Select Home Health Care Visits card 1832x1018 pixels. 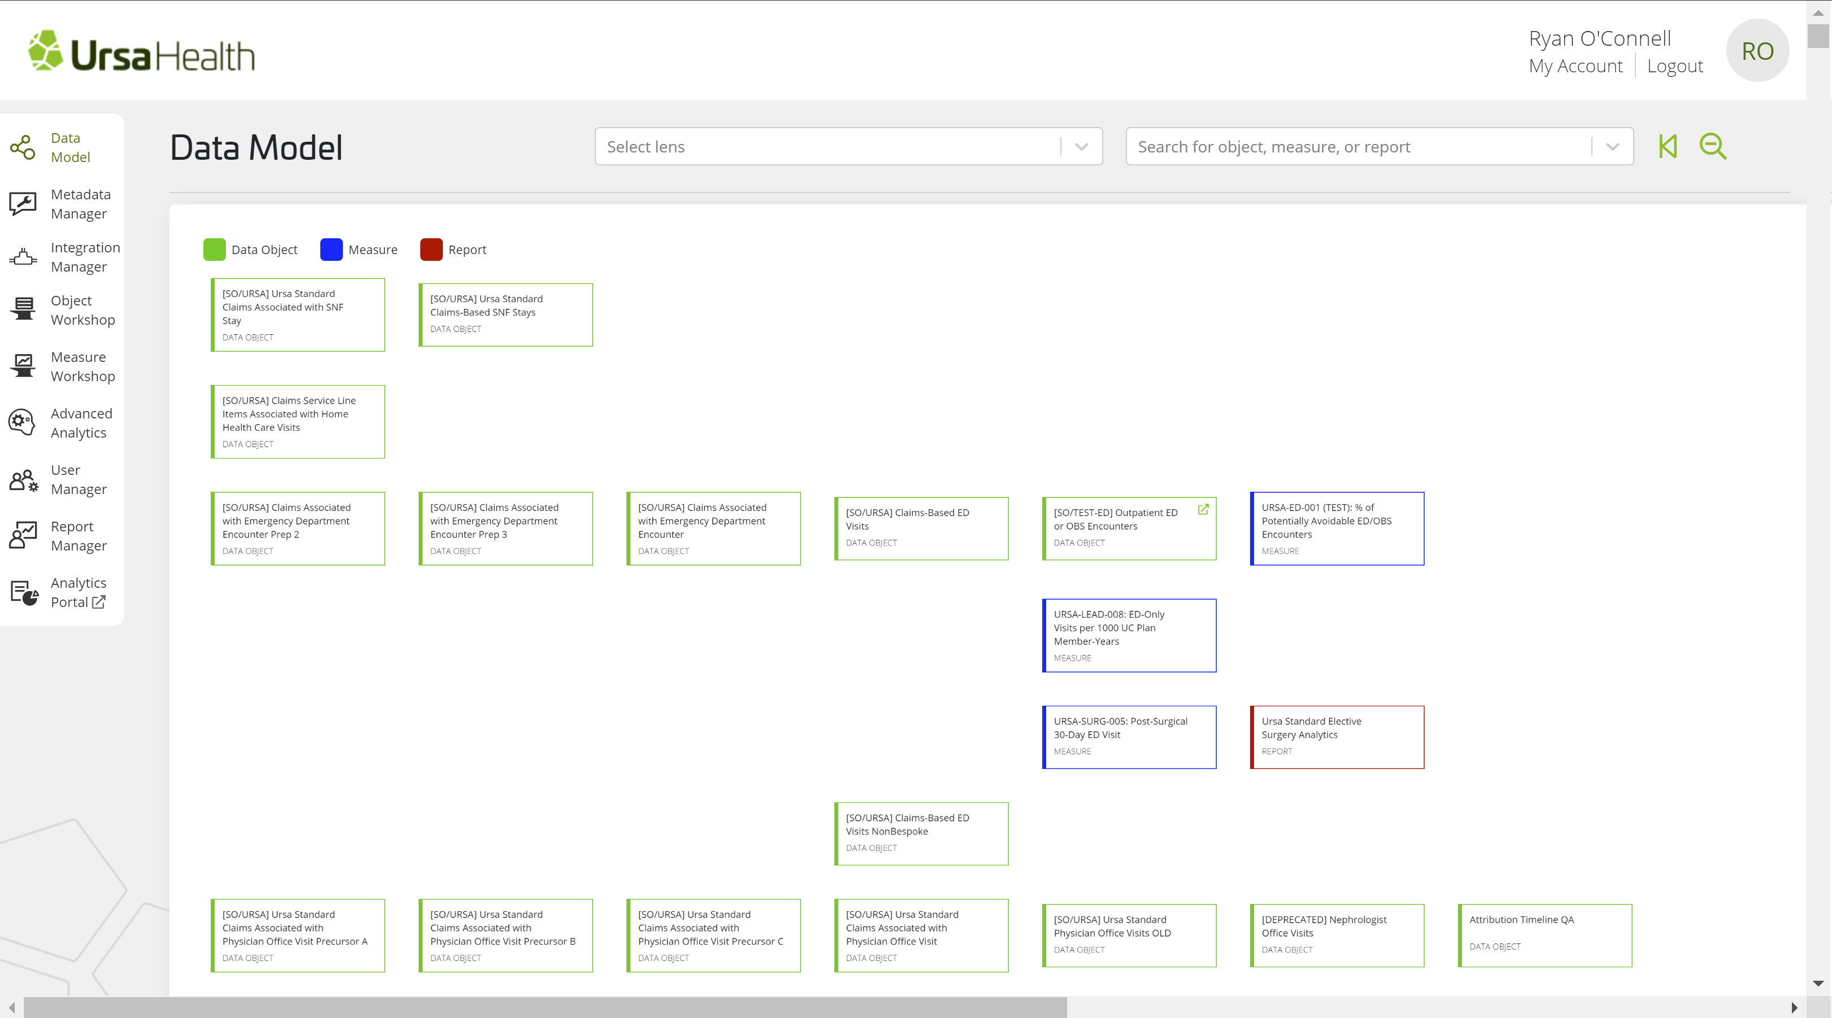point(298,422)
